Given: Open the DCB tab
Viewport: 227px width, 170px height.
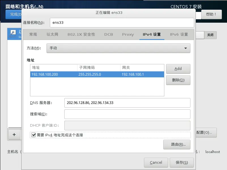Looking at the screenshot, I should coord(109,35).
